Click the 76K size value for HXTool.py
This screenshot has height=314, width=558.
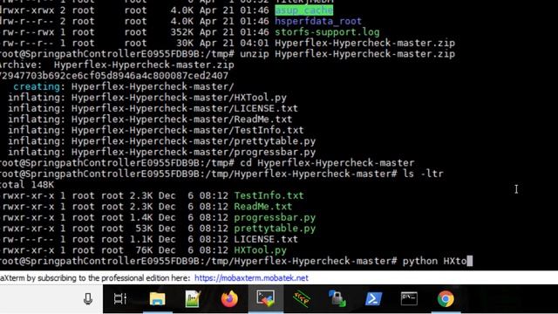coord(144,250)
